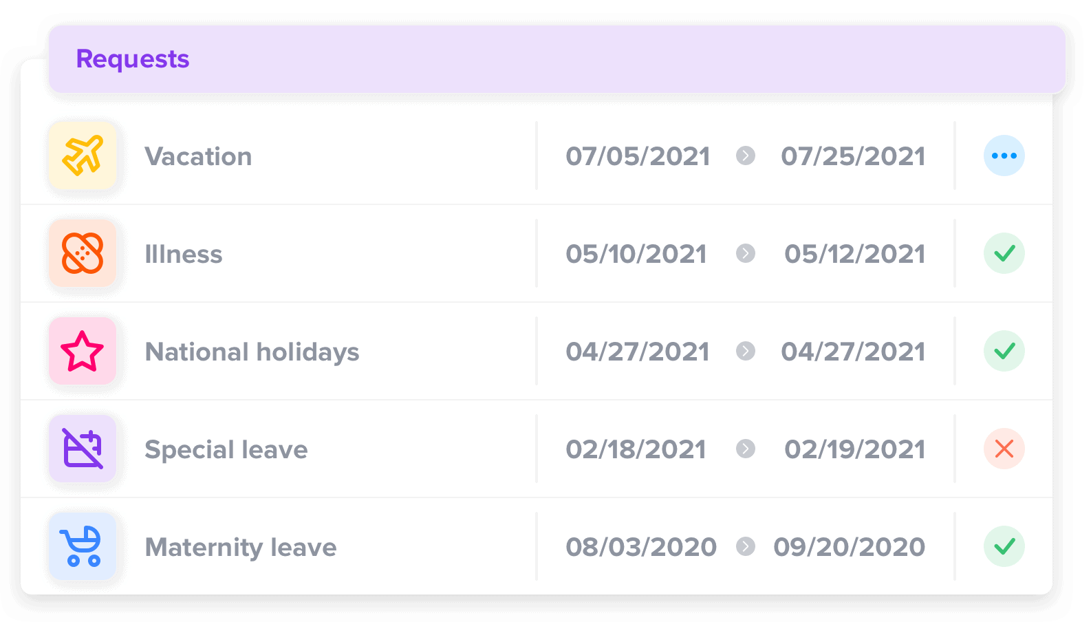The height and width of the screenshot is (622, 1091).
Task: Open the Requests tab header
Action: pyautogui.click(x=132, y=59)
